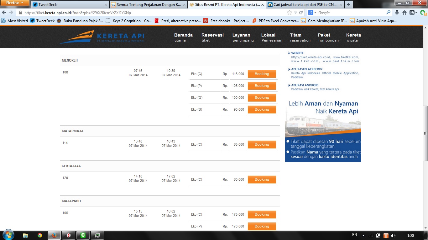The width and height of the screenshot is (428, 240).
Task: Click the MATARMAJA train name
Action: click(x=73, y=131)
